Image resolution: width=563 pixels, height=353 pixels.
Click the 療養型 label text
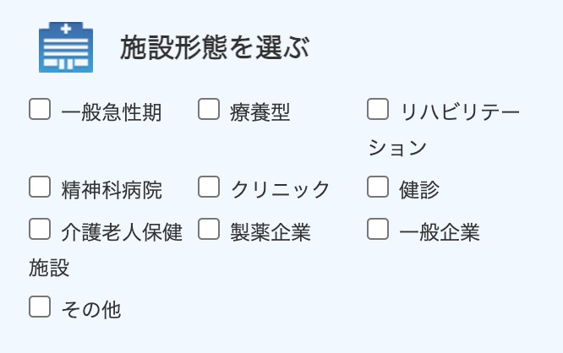tap(260, 112)
